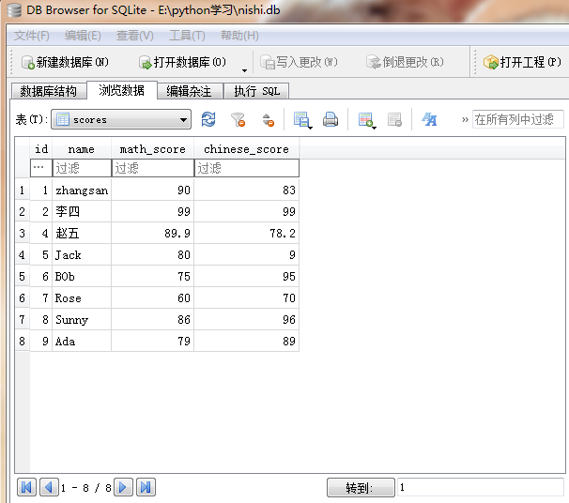Switch to 编辑杂注 tab
Screen dimensions: 569x503
[189, 91]
